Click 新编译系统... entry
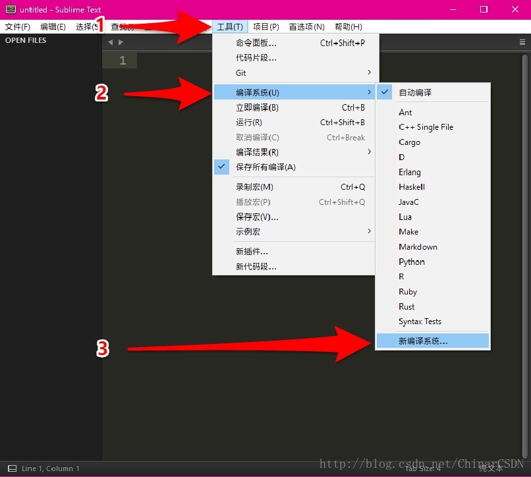This screenshot has width=531, height=477. click(x=433, y=341)
